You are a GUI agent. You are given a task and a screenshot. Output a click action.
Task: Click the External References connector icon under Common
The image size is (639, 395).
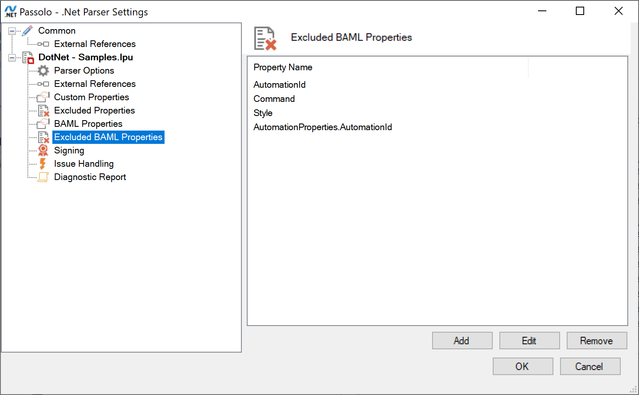point(43,44)
